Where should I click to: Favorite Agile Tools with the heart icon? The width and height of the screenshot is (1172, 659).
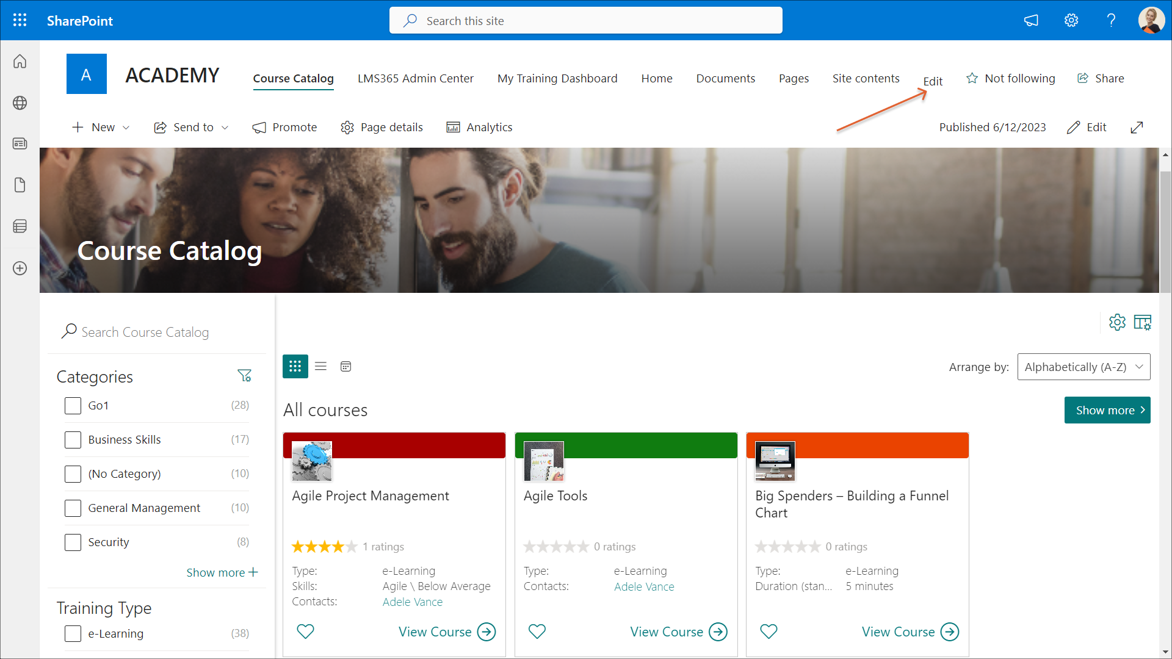[x=537, y=631]
